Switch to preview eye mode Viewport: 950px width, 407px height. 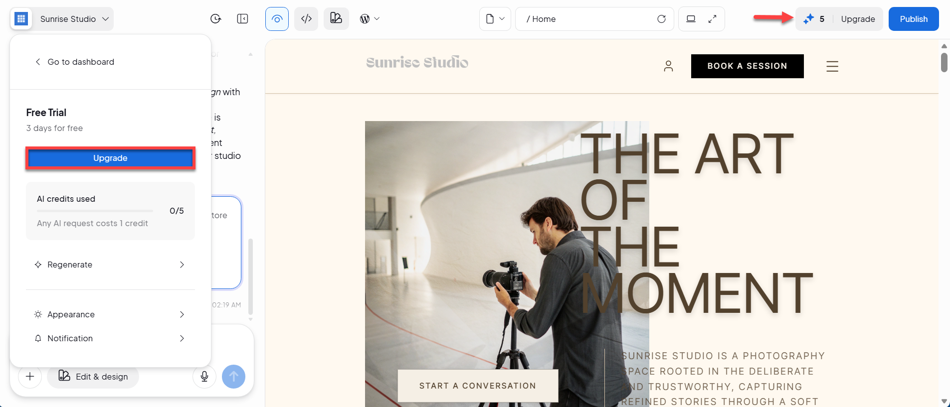277,19
